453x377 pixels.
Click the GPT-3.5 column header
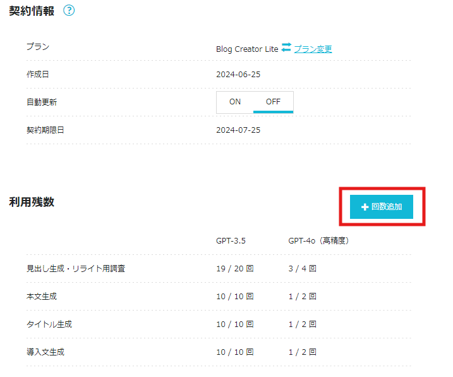click(x=231, y=241)
